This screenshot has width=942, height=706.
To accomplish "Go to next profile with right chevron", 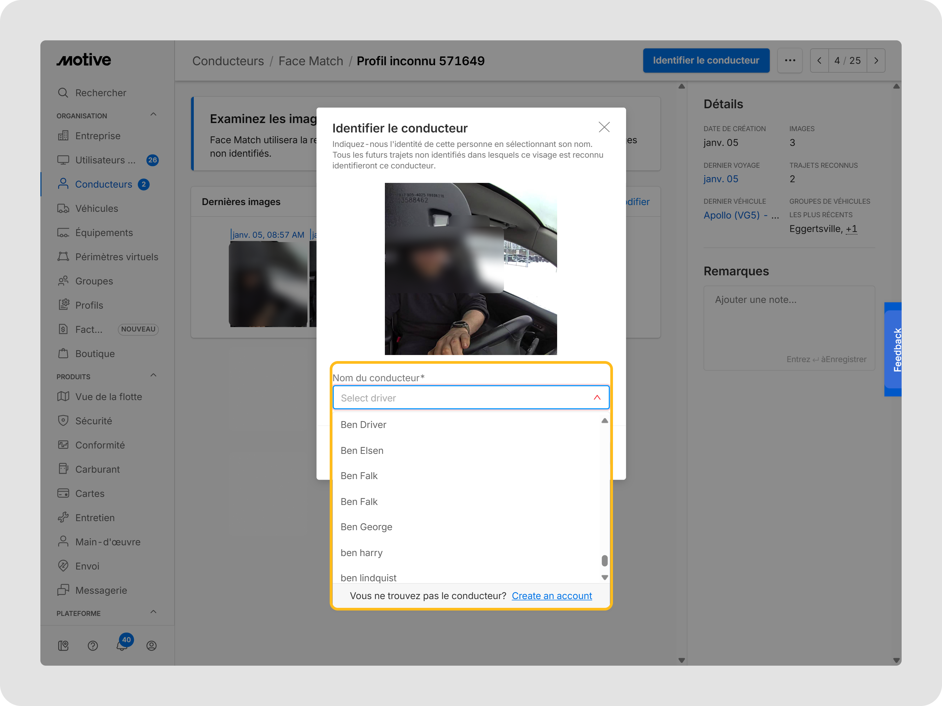I will (x=876, y=61).
